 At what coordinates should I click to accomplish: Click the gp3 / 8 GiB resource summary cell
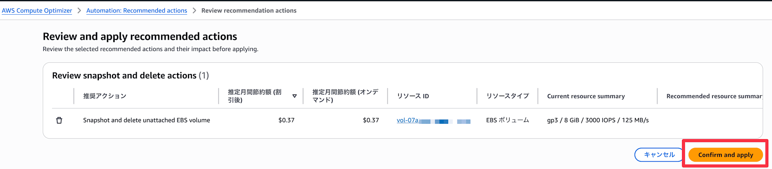[598, 120]
